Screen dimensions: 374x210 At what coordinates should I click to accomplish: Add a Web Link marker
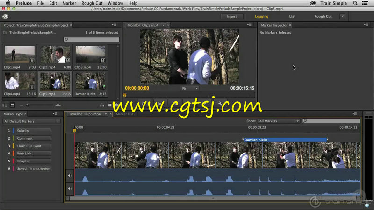[x=34, y=154]
